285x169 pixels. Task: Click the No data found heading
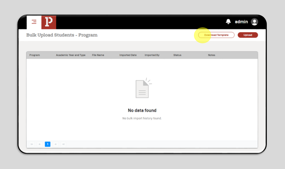pos(142,111)
